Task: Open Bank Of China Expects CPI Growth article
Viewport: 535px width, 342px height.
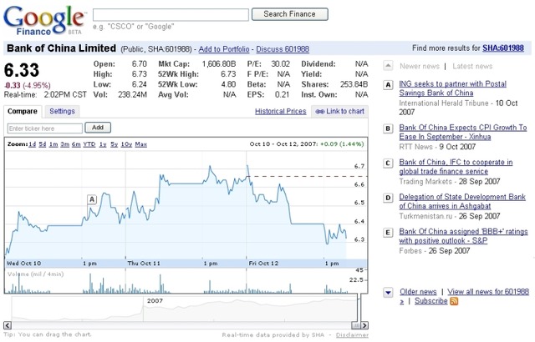Action: coord(462,132)
